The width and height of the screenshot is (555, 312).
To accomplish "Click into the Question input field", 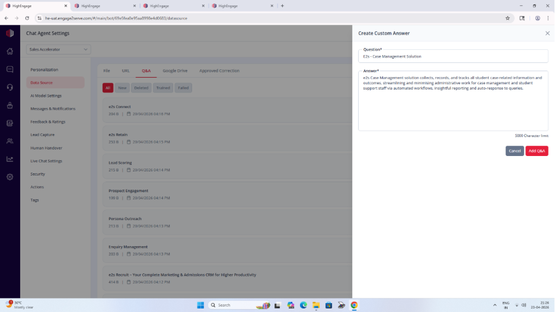I will [x=453, y=56].
